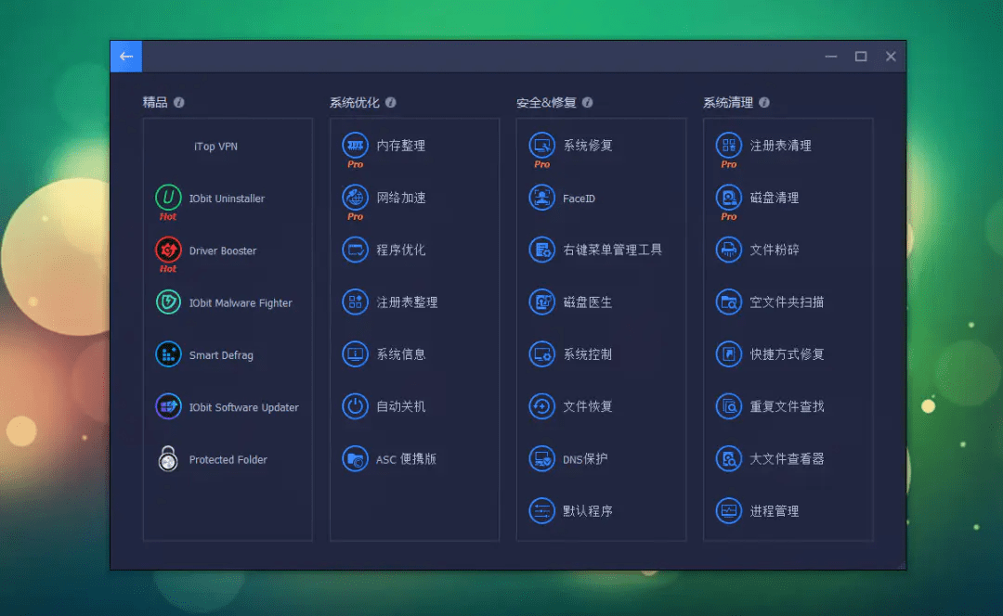Open the 空文件夹扫描 icon
1003x616 pixels.
(x=729, y=302)
